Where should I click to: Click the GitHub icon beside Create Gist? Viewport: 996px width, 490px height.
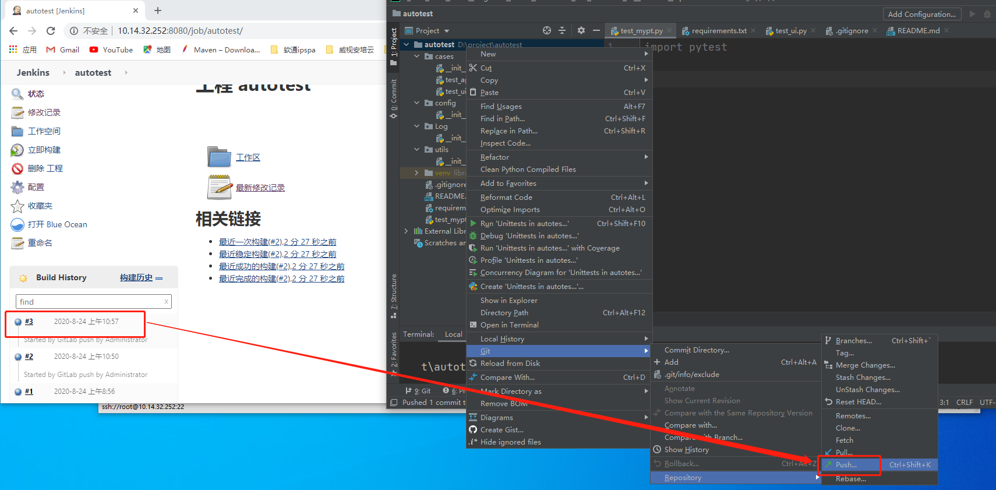(x=473, y=429)
